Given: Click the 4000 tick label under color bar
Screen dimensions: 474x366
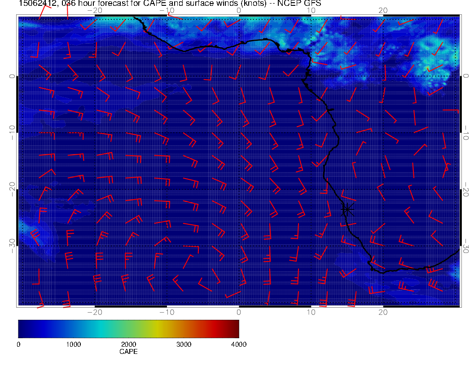Looking at the screenshot, I should point(239,344).
